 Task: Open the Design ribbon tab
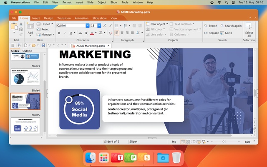48,18
